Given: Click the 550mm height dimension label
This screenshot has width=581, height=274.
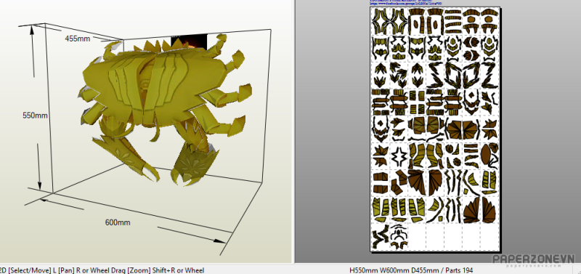Looking at the screenshot, I should [x=35, y=116].
